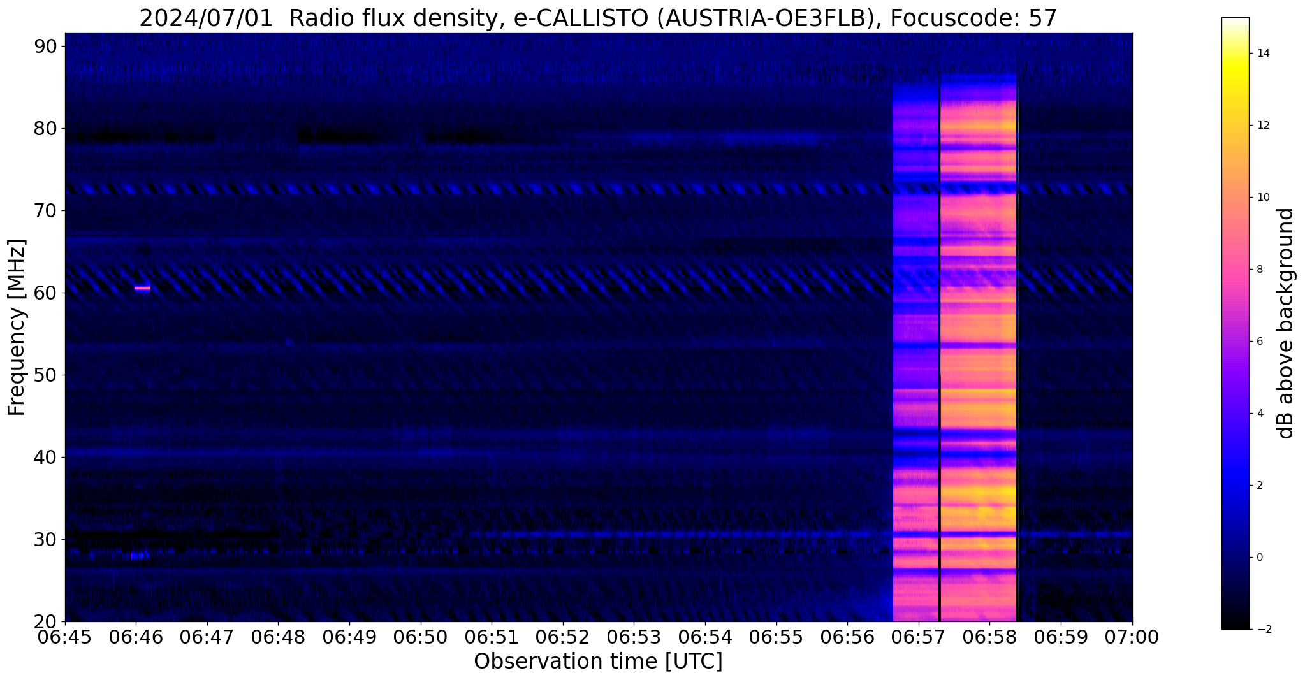1305x680 pixels.
Task: Click the colorbar tick label 12
Action: tap(1262, 125)
